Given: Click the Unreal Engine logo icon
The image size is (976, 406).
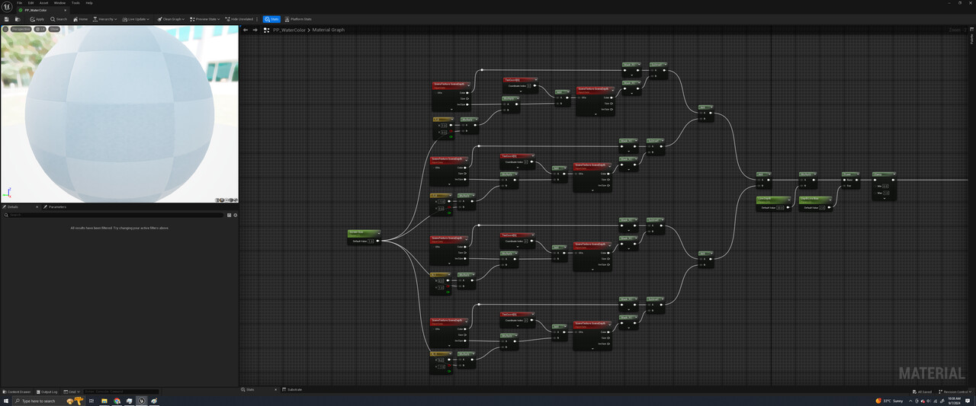Looking at the screenshot, I should pos(7,6).
